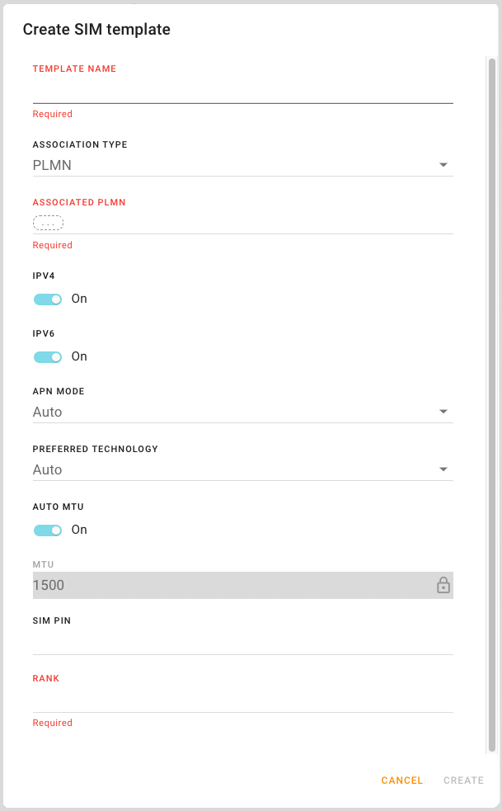
Task: Click the empty Associated PLMN input area
Action: click(259, 223)
